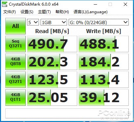Expand the G: drive selection dropdown
The width and height of the screenshot is (134, 122).
99,22
